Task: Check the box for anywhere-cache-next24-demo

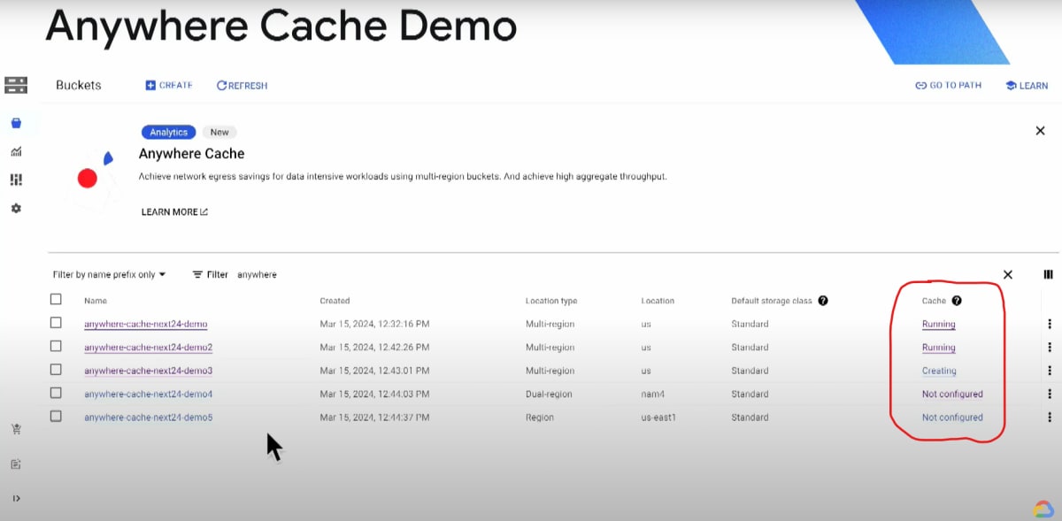Action: point(57,324)
